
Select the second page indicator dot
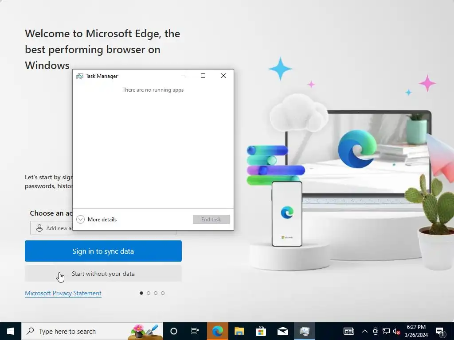click(x=149, y=293)
